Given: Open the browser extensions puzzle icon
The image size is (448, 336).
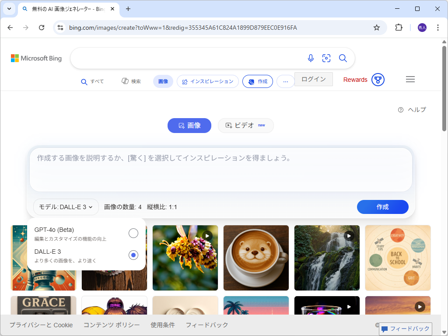Looking at the screenshot, I should click(x=399, y=27).
